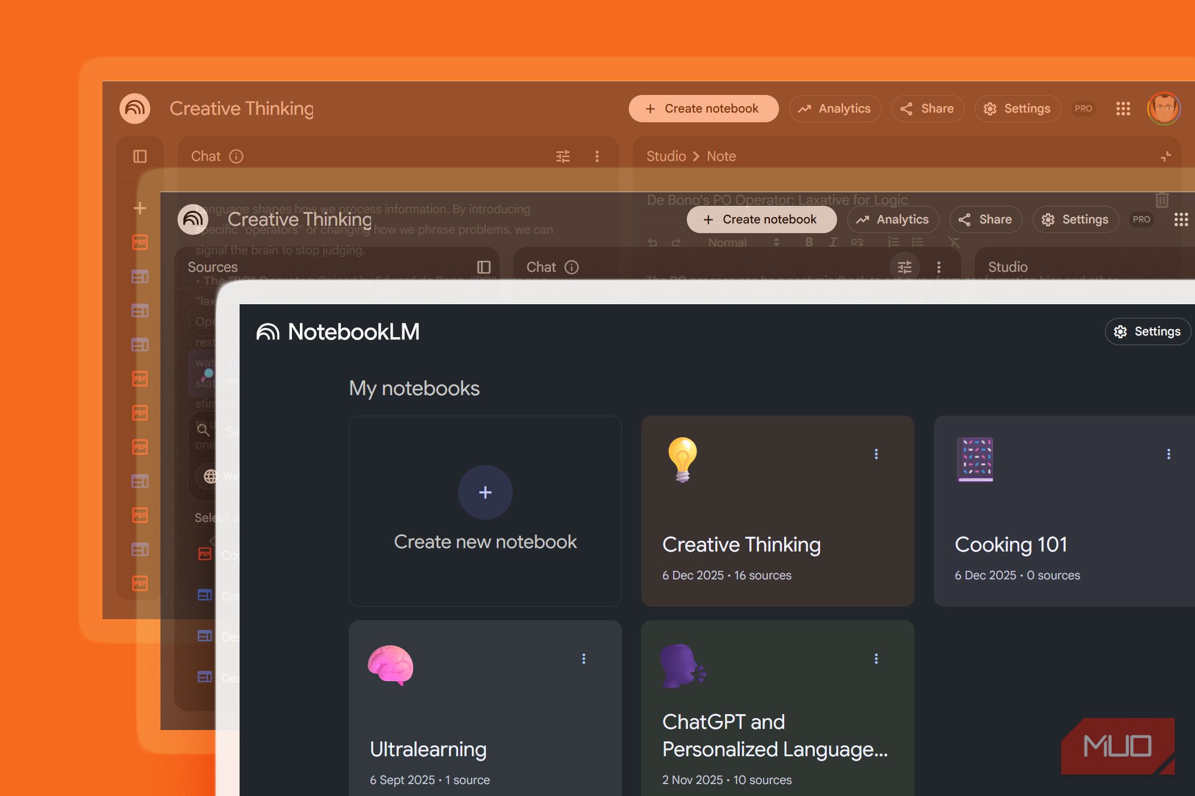Click the plus add-source icon in left sidebar

coord(140,208)
